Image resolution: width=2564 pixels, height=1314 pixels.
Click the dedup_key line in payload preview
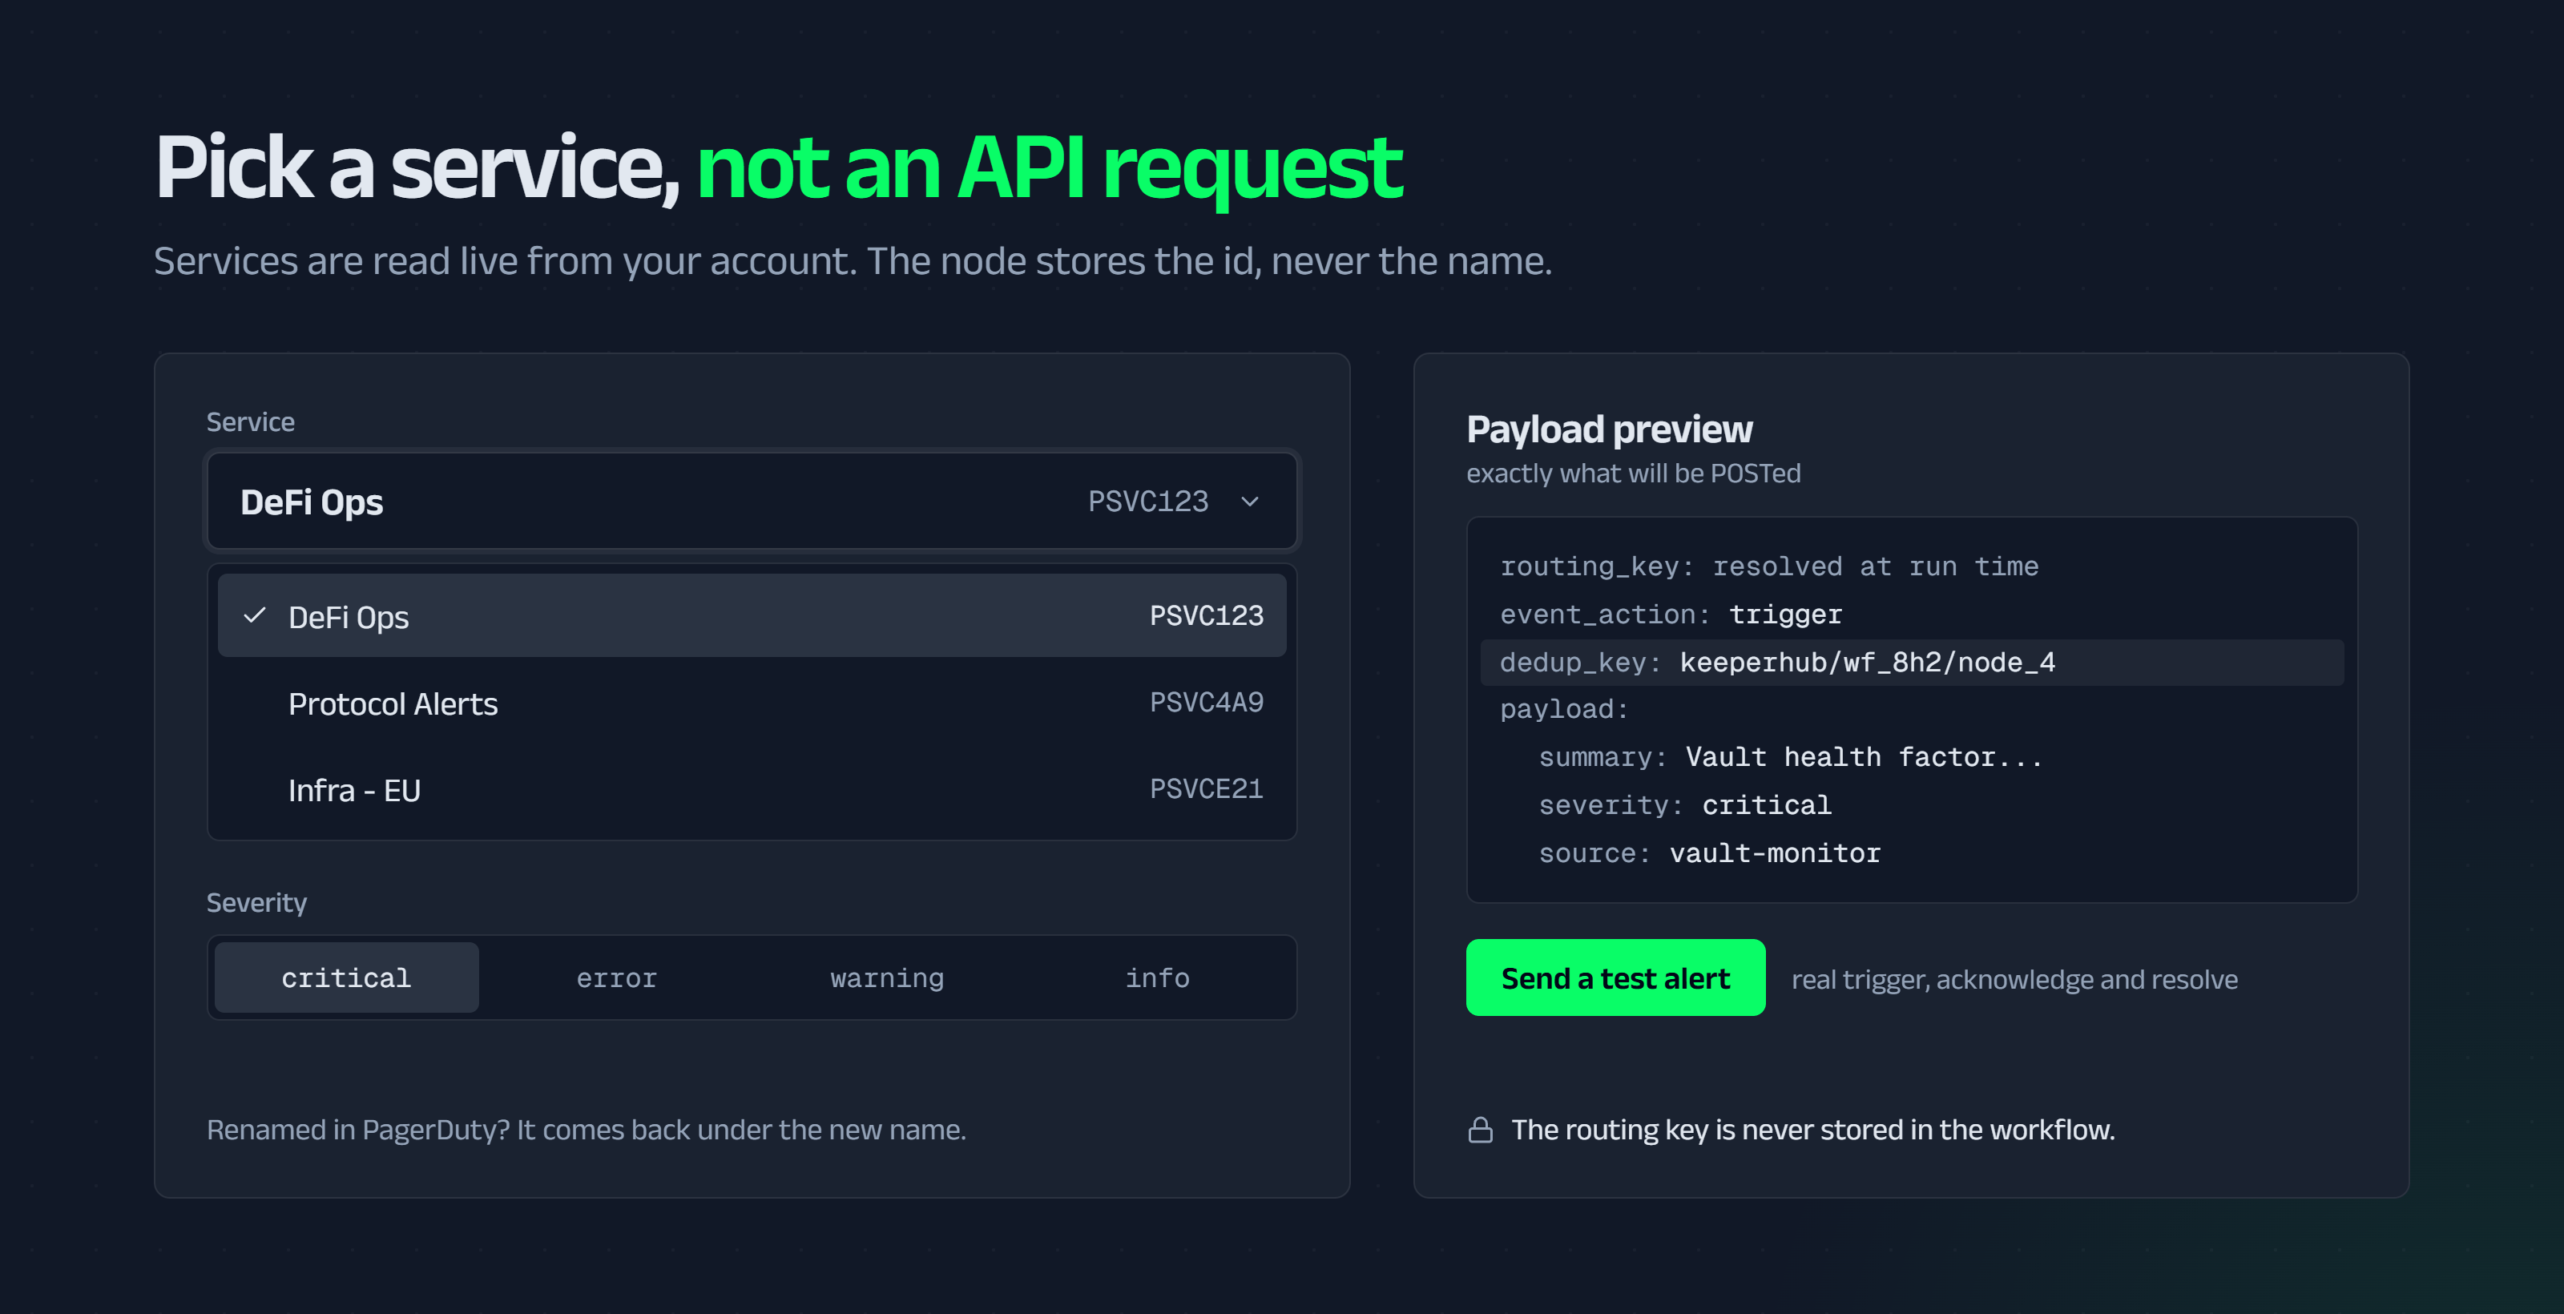[x=1912, y=662]
